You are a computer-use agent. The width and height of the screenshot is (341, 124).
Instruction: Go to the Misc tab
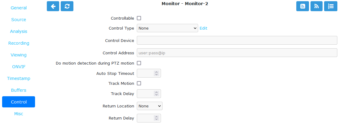point(19,114)
